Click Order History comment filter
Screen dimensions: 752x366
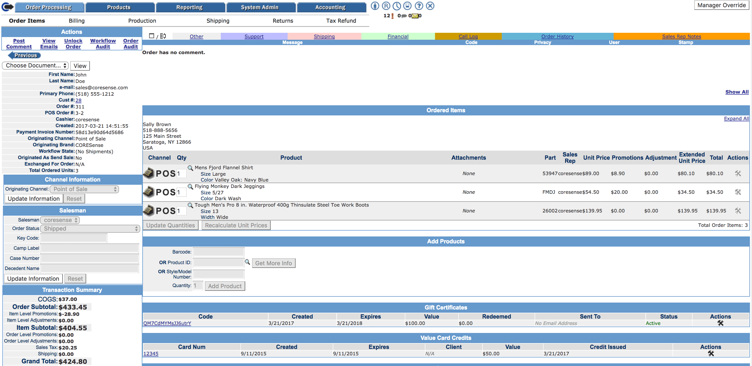[557, 36]
